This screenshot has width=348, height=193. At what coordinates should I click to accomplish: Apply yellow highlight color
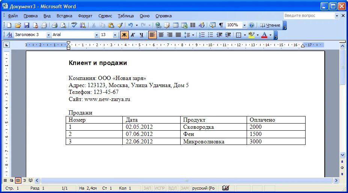click(252, 35)
